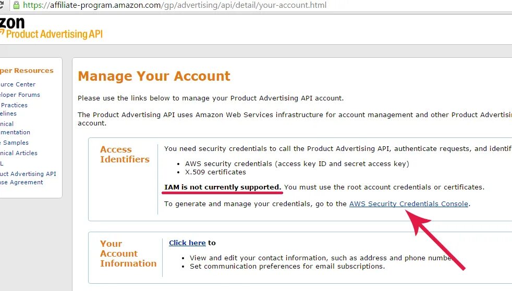Open the Code Samples sidebar link
Screen dimensions: 512x291
tap(15, 143)
